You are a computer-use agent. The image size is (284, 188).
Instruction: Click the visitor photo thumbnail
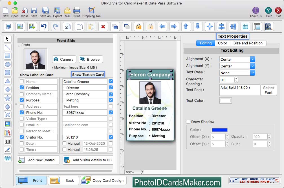click(x=35, y=59)
